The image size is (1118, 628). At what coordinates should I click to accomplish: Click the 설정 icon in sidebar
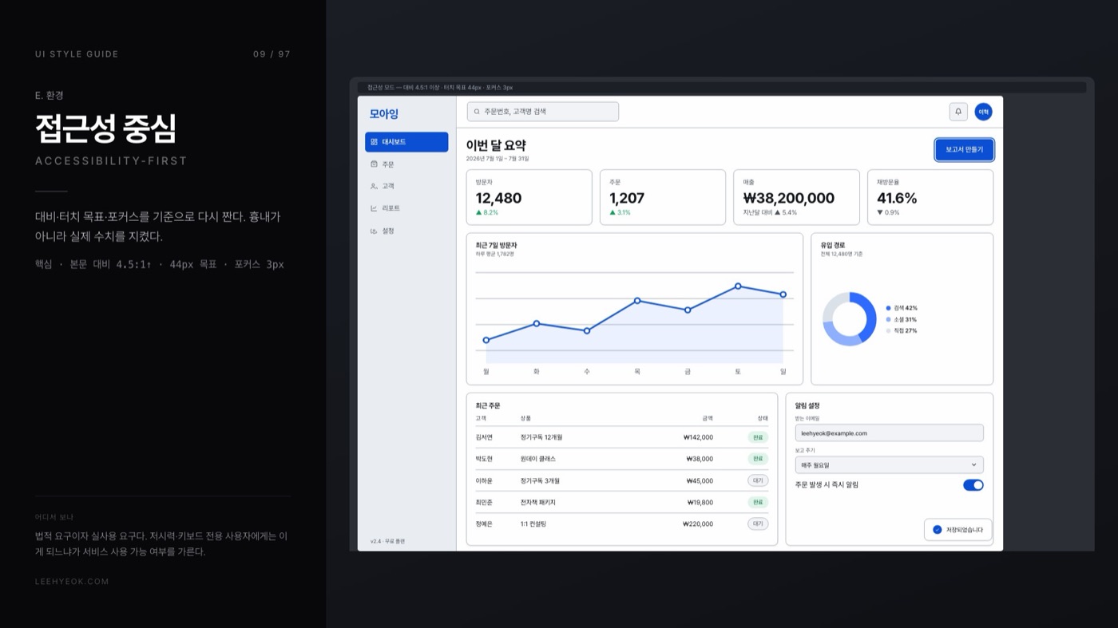(x=374, y=231)
